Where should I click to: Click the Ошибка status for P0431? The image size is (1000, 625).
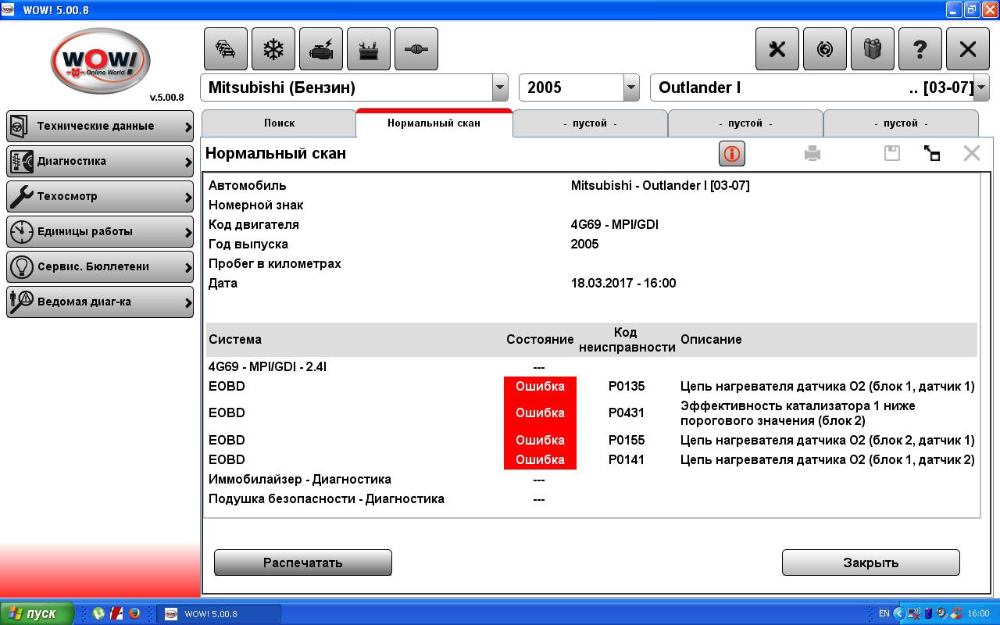540,413
